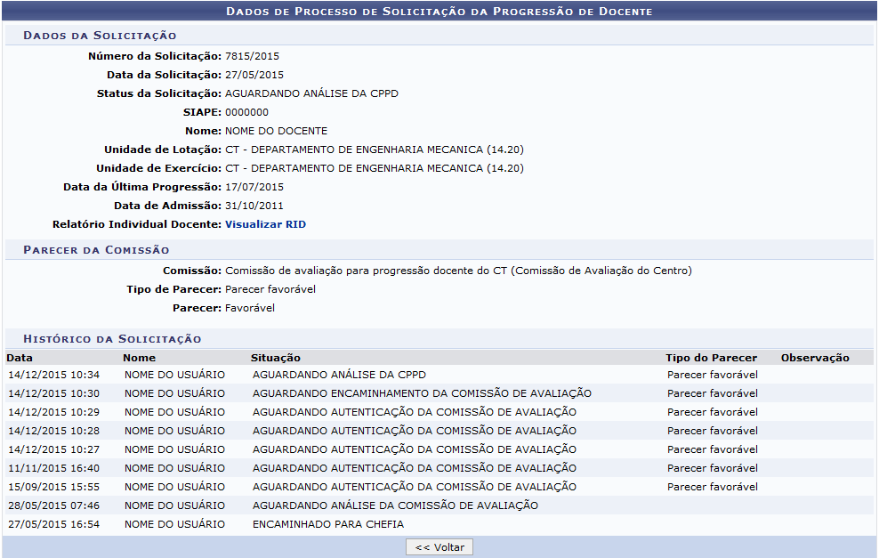
Task: Click the admission date 31/10/2011
Action: click(x=254, y=206)
